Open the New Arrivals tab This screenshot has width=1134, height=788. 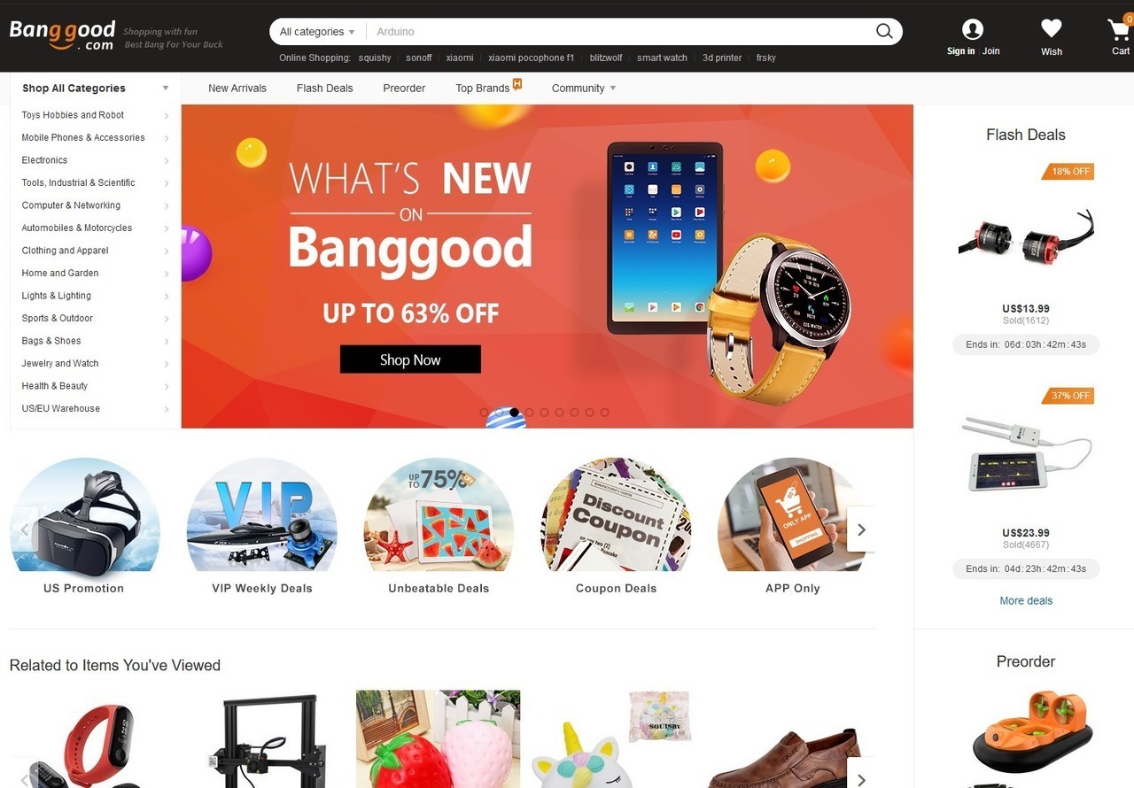237,88
